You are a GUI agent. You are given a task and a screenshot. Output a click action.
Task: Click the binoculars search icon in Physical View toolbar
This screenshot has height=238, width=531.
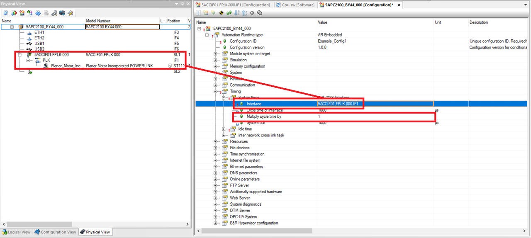click(54, 13)
